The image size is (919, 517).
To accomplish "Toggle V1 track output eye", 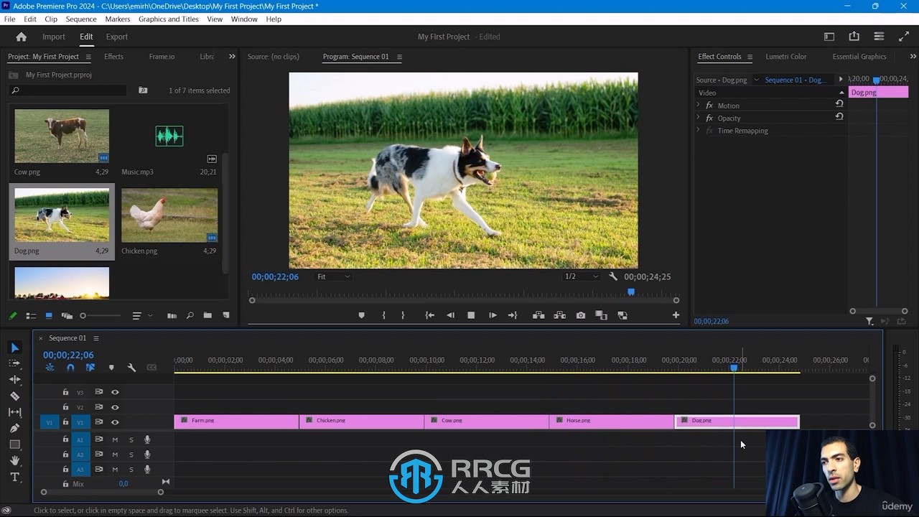I will 115,422.
